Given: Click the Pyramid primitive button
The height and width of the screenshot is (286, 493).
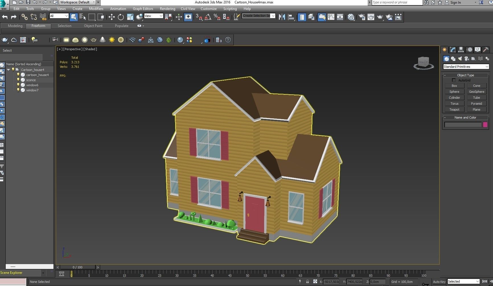Looking at the screenshot, I should pyautogui.click(x=476, y=104).
